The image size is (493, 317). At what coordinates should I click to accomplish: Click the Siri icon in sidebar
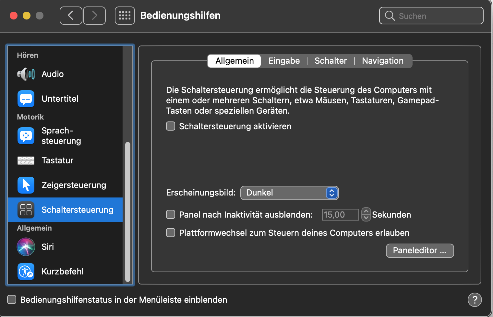pos(26,247)
